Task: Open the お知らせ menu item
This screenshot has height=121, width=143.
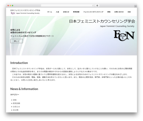Action: [x=66, y=12]
